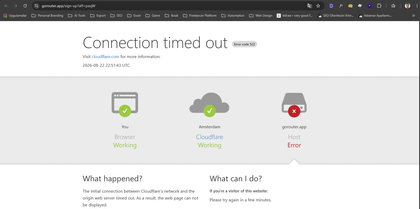
Task: Open the purple diamond extension
Action: point(369,6)
